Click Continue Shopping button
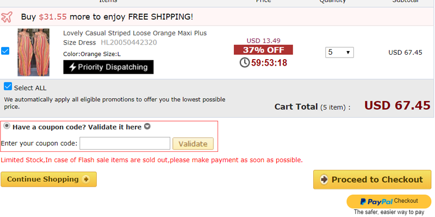Screen dimensions: 435x217 pos(48,180)
